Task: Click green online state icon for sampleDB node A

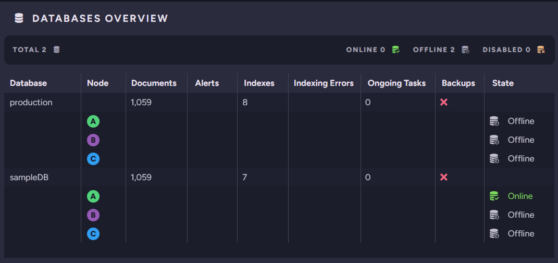Action: [x=494, y=196]
